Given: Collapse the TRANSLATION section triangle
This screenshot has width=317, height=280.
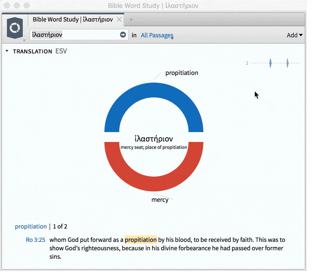Looking at the screenshot, I should pos(7,51).
